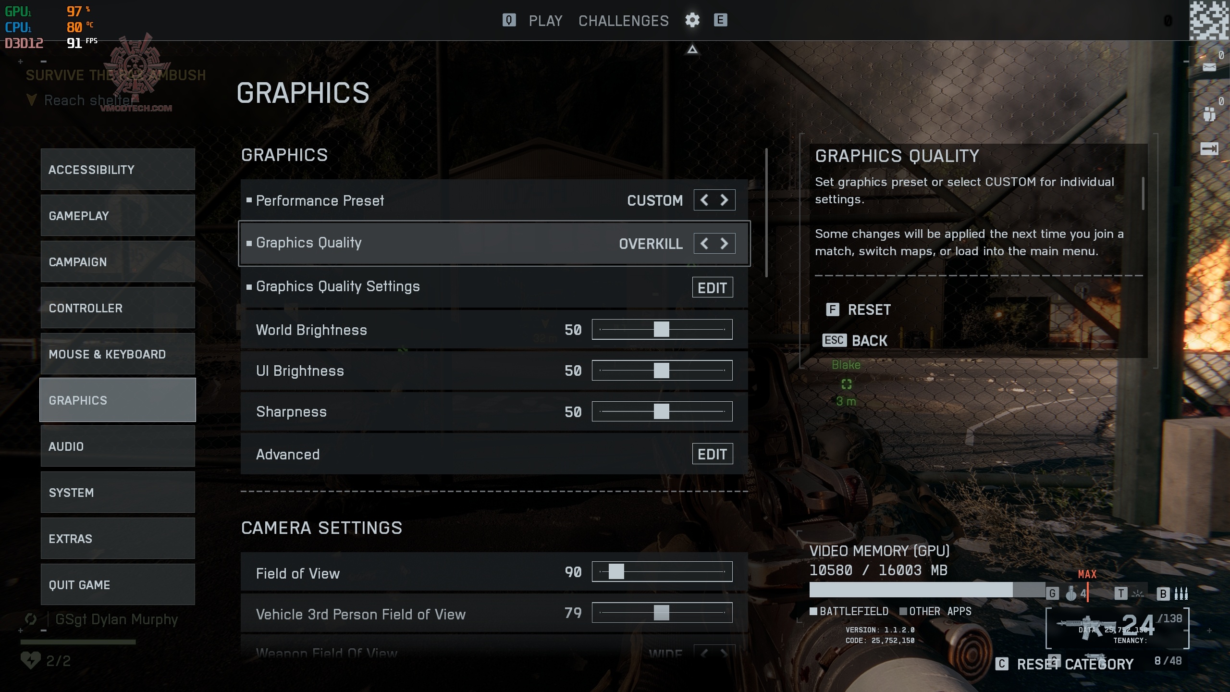1230x692 pixels.
Task: Click RESET CATEGORY at bottom right
Action: pyautogui.click(x=1075, y=664)
